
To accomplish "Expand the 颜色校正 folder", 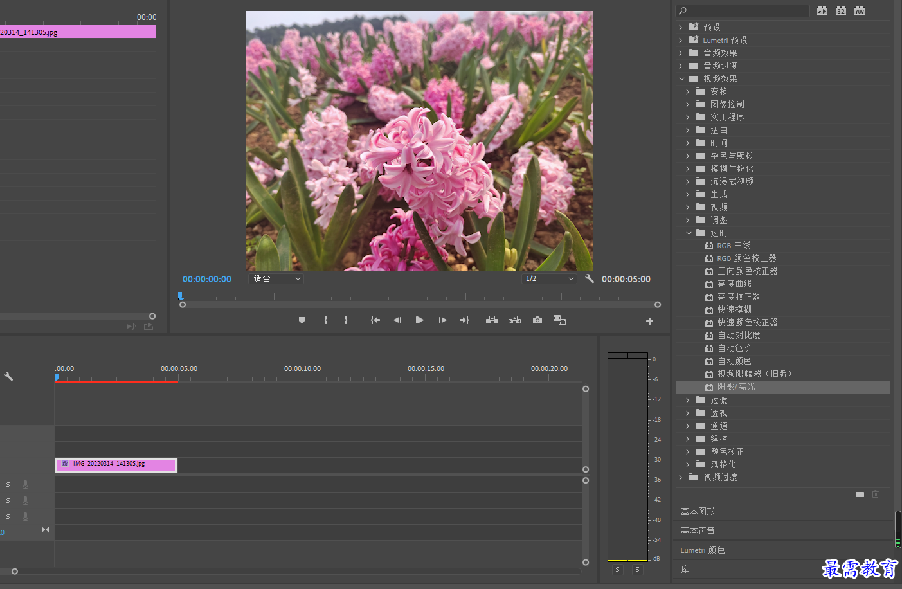I will tap(688, 451).
